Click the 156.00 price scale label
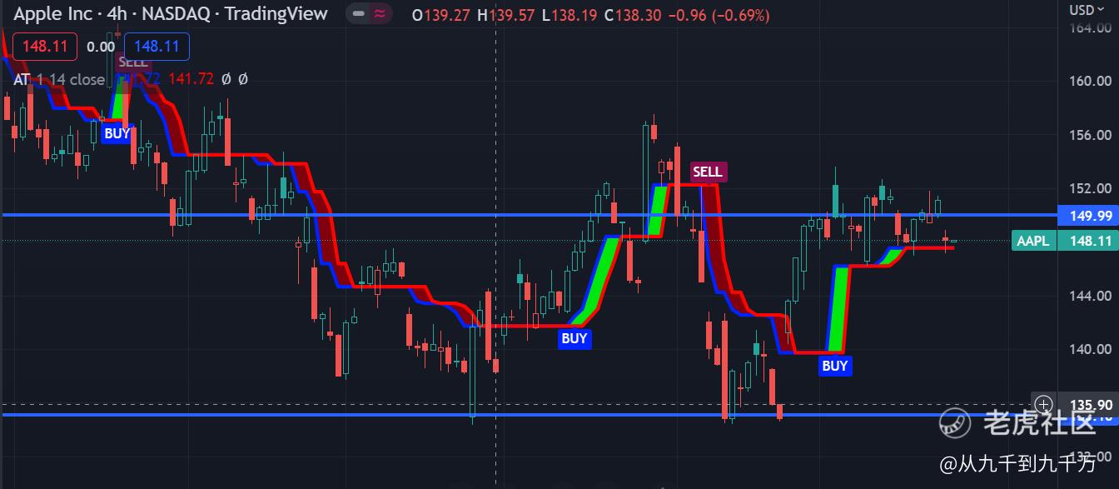Image resolution: width=1119 pixels, height=489 pixels. click(x=1091, y=135)
